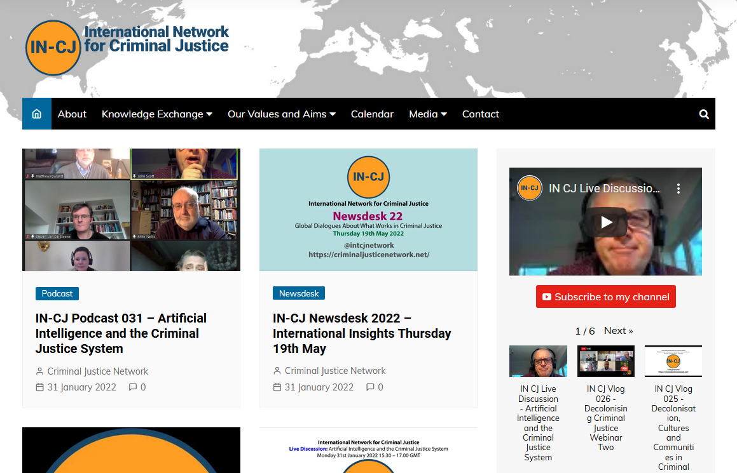The image size is (737, 473).
Task: Click the "1 / 6" page indicator text
Action: (x=585, y=331)
